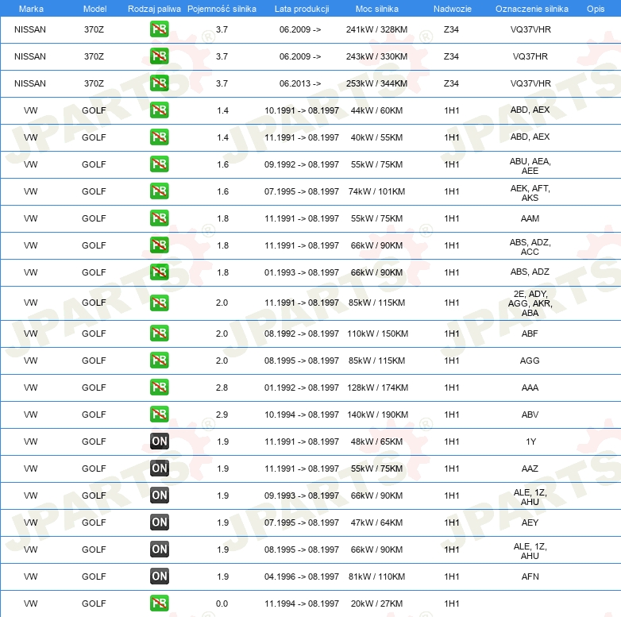Select engine code VQ37HR

(530, 56)
